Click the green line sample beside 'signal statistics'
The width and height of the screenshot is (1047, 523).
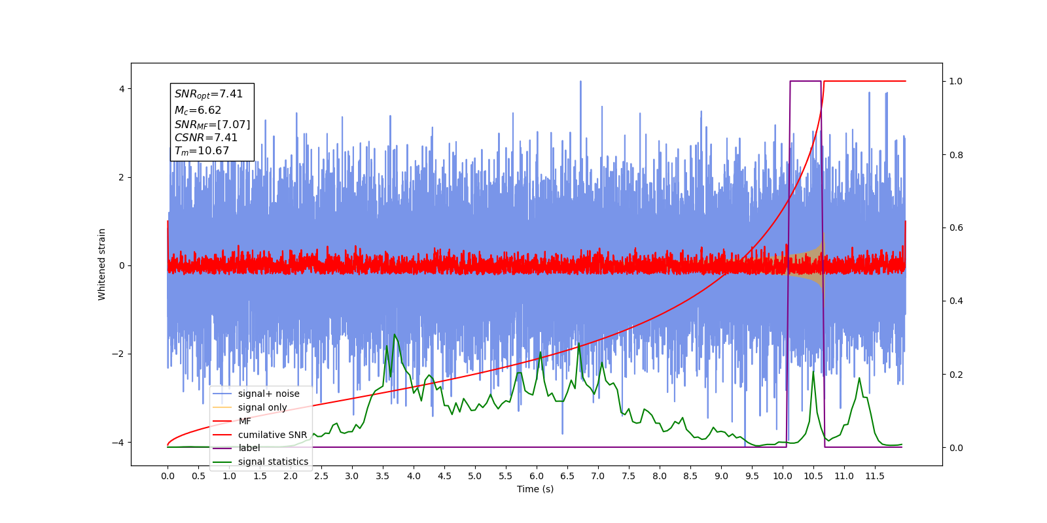point(222,462)
